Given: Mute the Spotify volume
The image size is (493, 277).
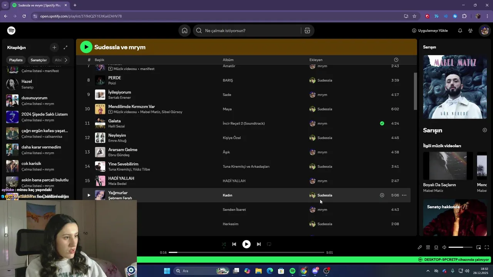Looking at the screenshot, I should (444, 247).
